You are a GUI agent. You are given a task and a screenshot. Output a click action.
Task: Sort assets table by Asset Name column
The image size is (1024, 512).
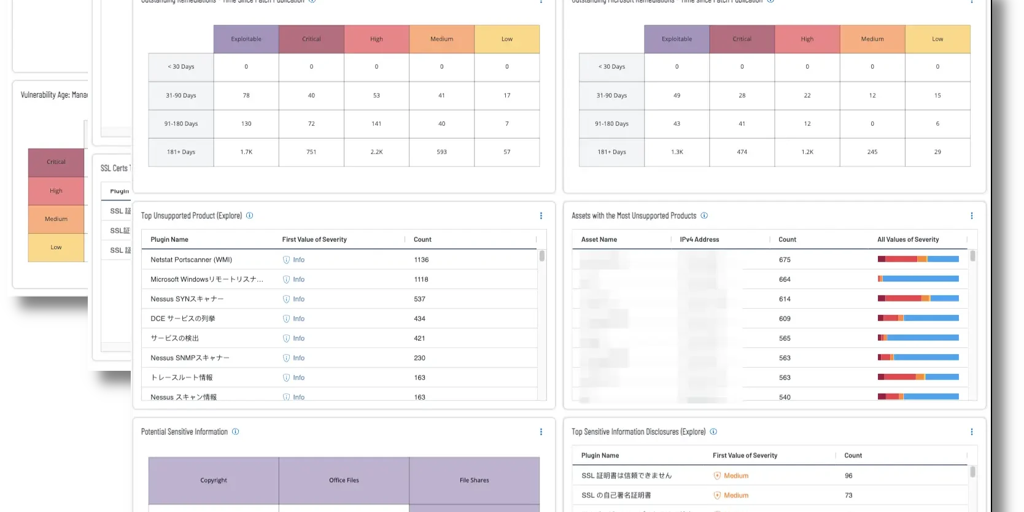(599, 239)
